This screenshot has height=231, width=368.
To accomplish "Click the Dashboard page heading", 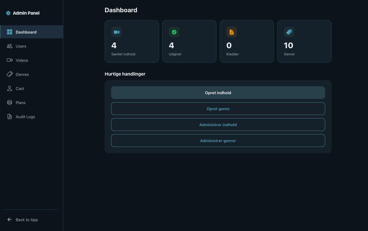I will (x=121, y=10).
